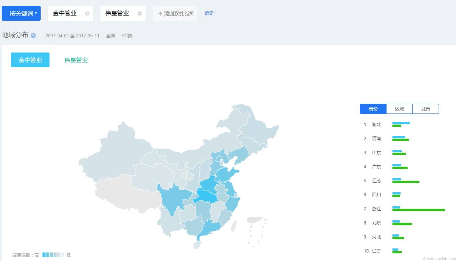This screenshot has width=456, height=261.
Task: Open the help icon beside 地域分布
Action: tap(33, 35)
